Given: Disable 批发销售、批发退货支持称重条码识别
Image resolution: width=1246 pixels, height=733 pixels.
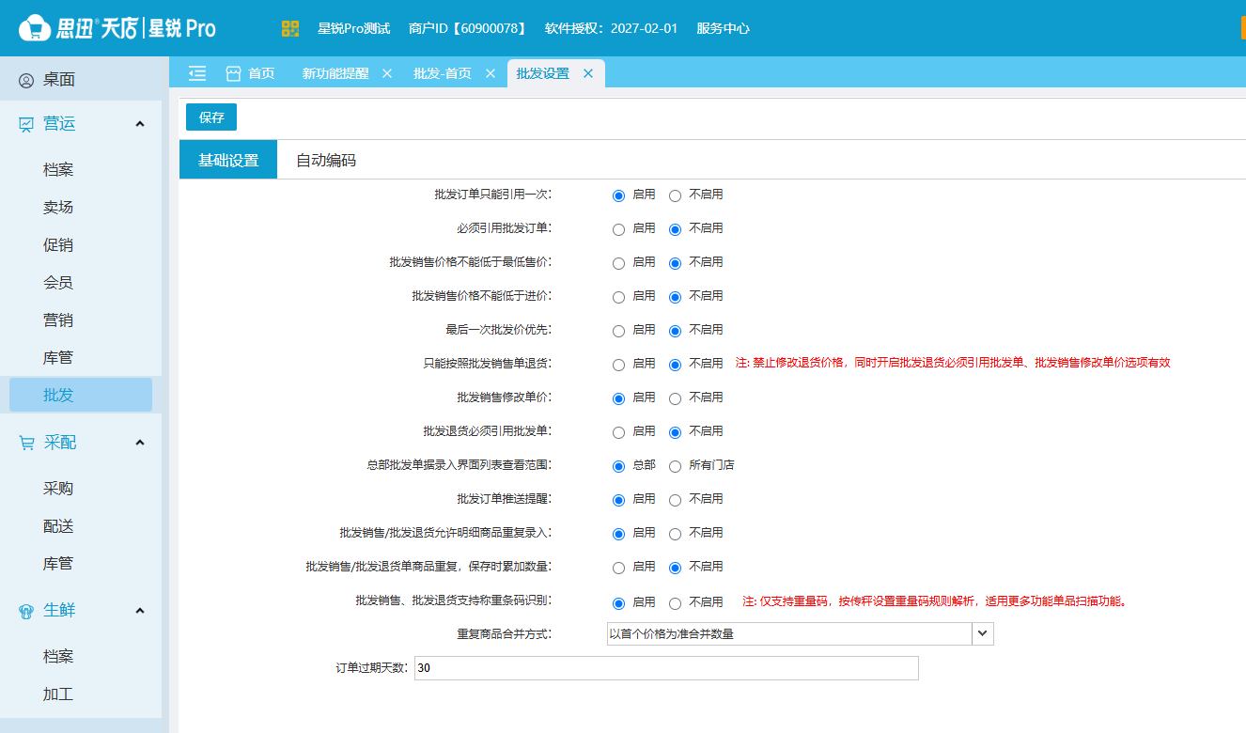Looking at the screenshot, I should click(x=675, y=603).
